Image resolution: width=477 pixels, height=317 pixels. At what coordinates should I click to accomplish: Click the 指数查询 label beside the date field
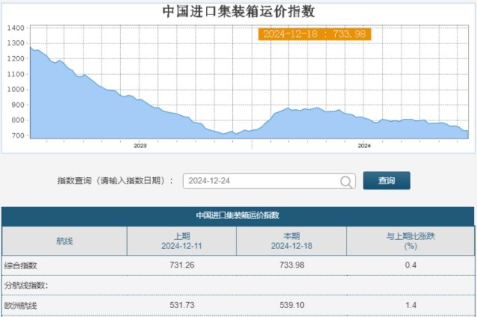point(115,181)
